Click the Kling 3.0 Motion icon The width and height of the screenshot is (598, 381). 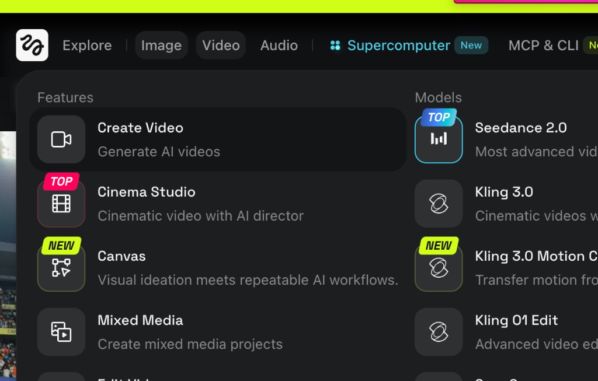click(439, 267)
